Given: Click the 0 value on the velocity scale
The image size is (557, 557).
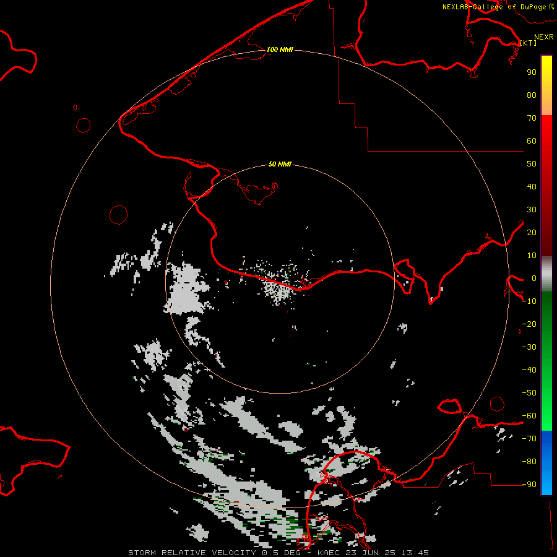Looking at the screenshot, I should (534, 278).
